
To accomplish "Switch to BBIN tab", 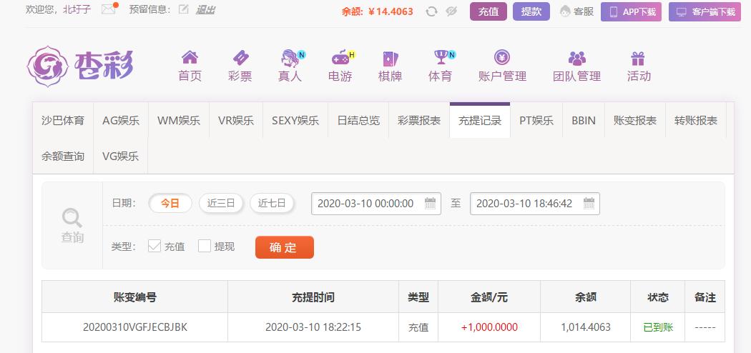I will [584, 121].
